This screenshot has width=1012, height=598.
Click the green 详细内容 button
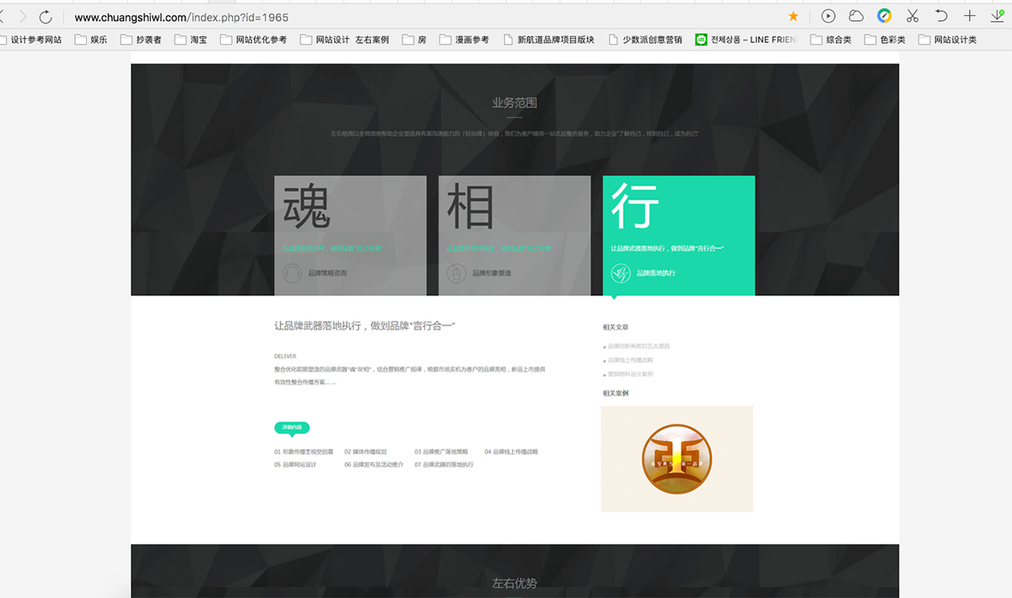pos(291,428)
